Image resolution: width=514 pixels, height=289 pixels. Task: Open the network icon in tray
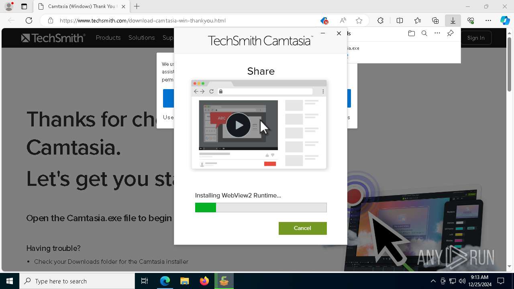click(x=453, y=281)
